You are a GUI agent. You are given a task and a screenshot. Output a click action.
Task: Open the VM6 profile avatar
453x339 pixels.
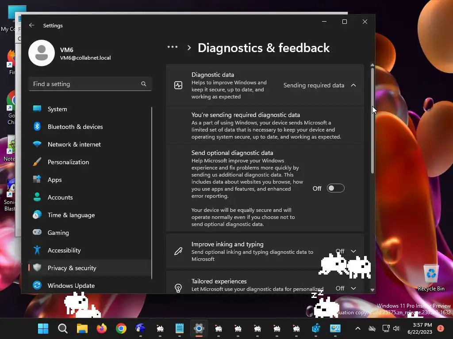click(x=42, y=53)
